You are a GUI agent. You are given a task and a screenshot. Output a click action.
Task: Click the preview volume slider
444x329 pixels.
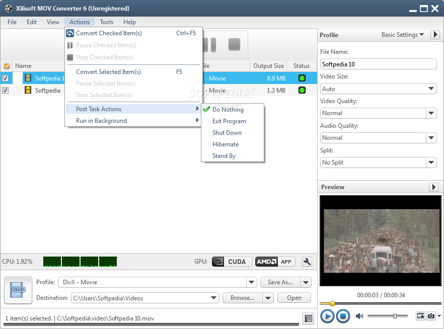(388, 316)
